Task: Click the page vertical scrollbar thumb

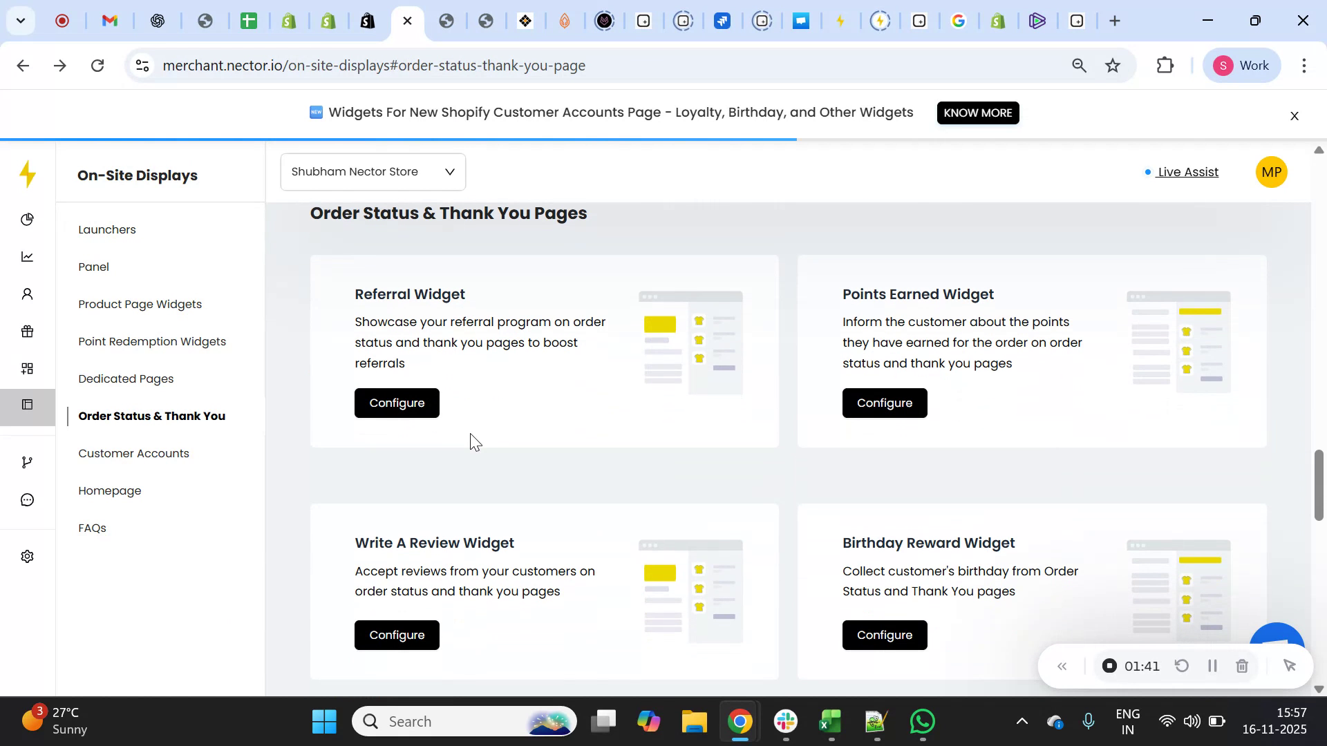Action: click(x=1318, y=485)
